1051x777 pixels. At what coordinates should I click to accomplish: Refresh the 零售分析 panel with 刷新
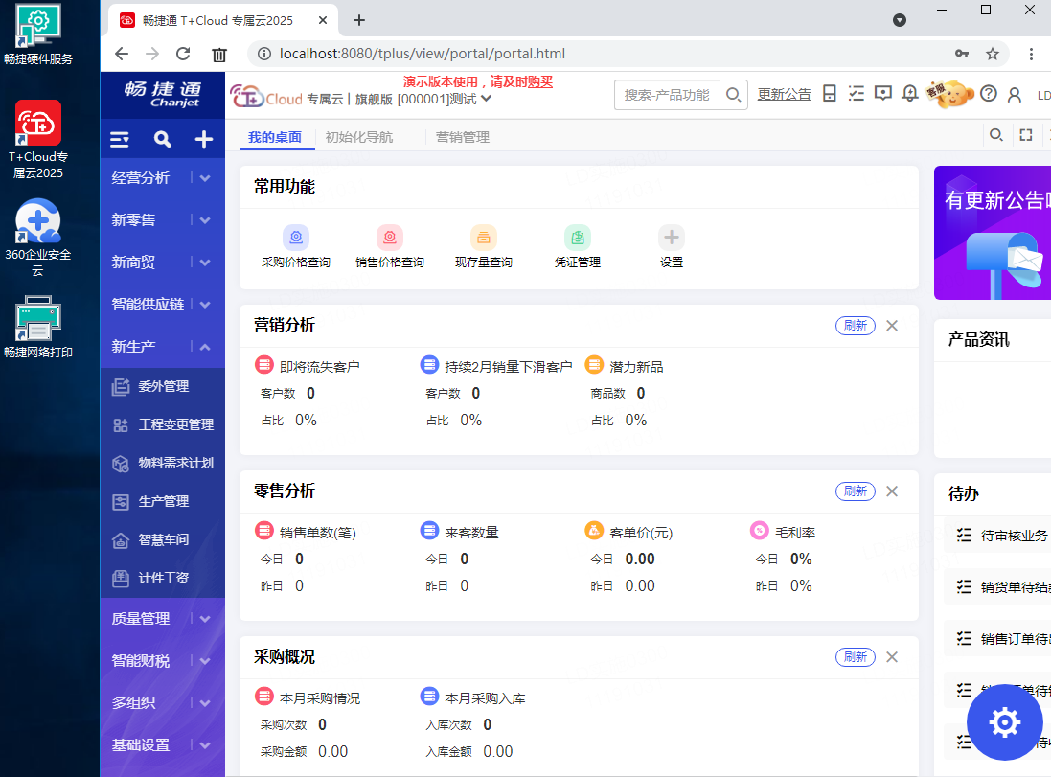[x=856, y=491]
